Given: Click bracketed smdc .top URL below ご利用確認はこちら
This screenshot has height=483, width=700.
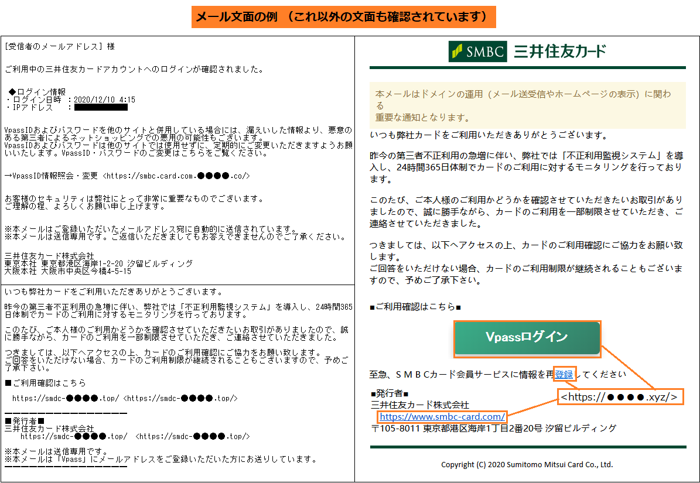Looking at the screenshot, I should coord(180,398).
